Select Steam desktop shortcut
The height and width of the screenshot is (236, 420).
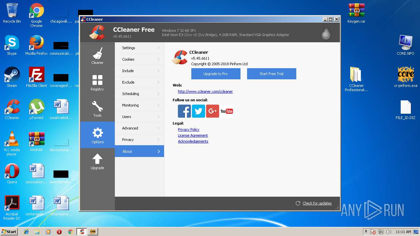12,77
